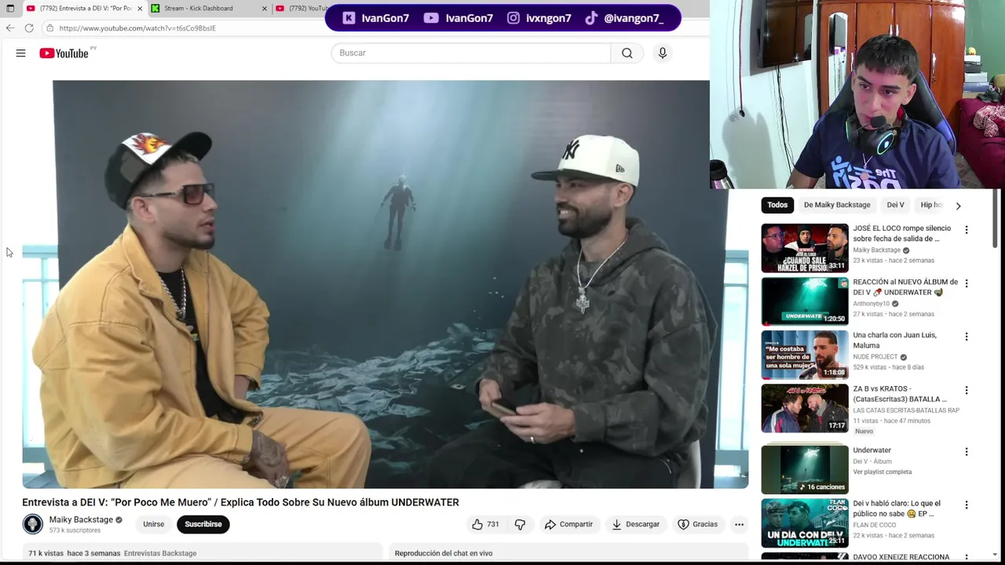Switch to the Stream - Kick Dashboard tab
This screenshot has width=1005, height=565.
point(199,9)
